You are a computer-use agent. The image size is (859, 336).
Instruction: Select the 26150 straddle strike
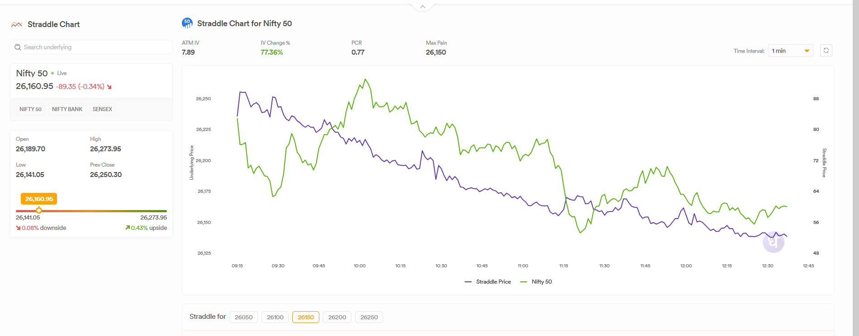[305, 317]
